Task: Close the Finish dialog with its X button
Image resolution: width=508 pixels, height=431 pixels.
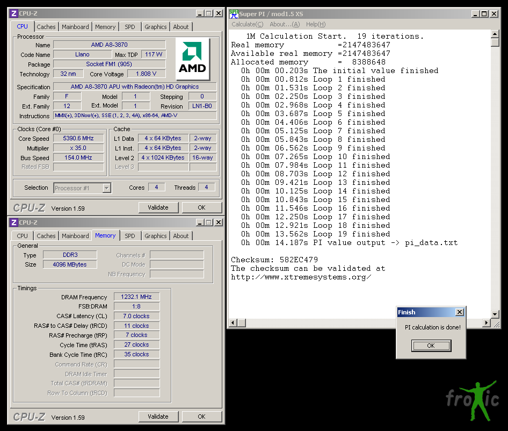Action: point(460,312)
